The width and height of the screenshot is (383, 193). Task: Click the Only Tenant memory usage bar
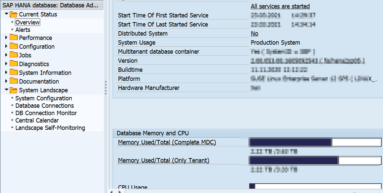[x=315, y=160]
